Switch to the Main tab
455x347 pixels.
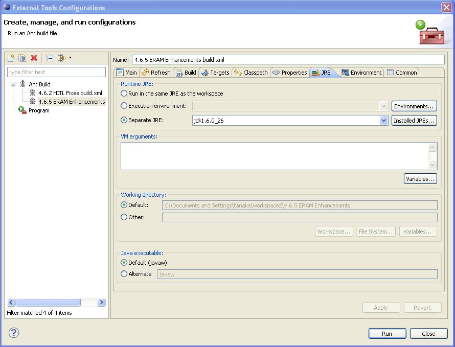[127, 73]
